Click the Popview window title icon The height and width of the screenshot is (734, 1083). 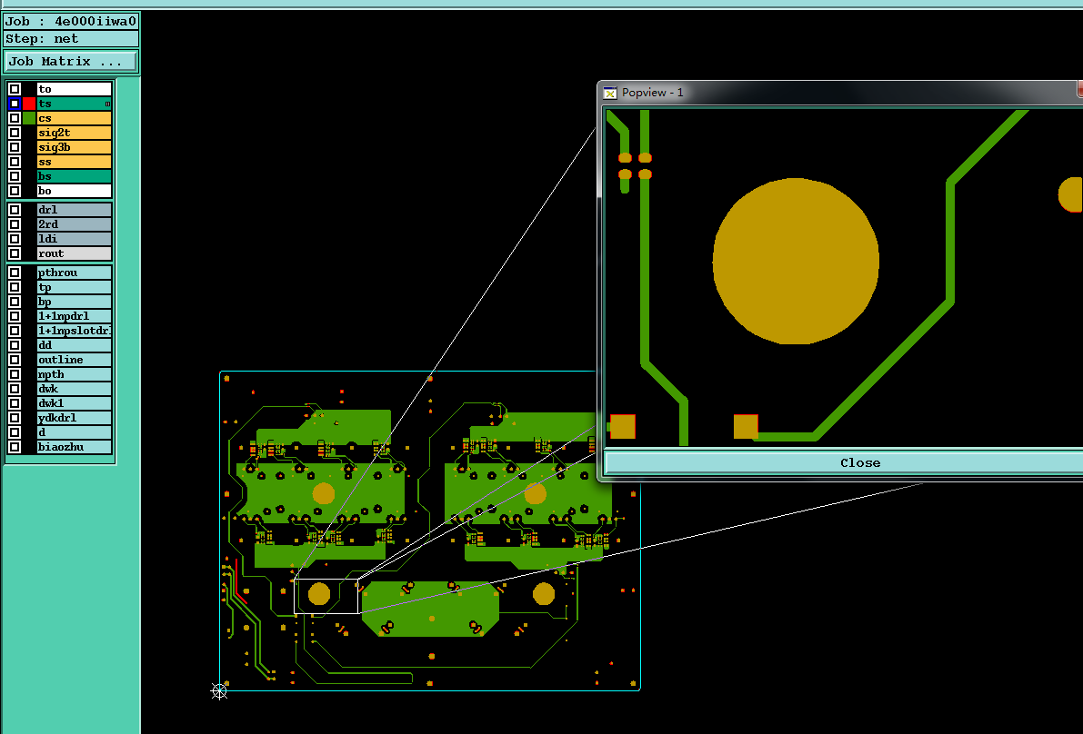point(610,93)
